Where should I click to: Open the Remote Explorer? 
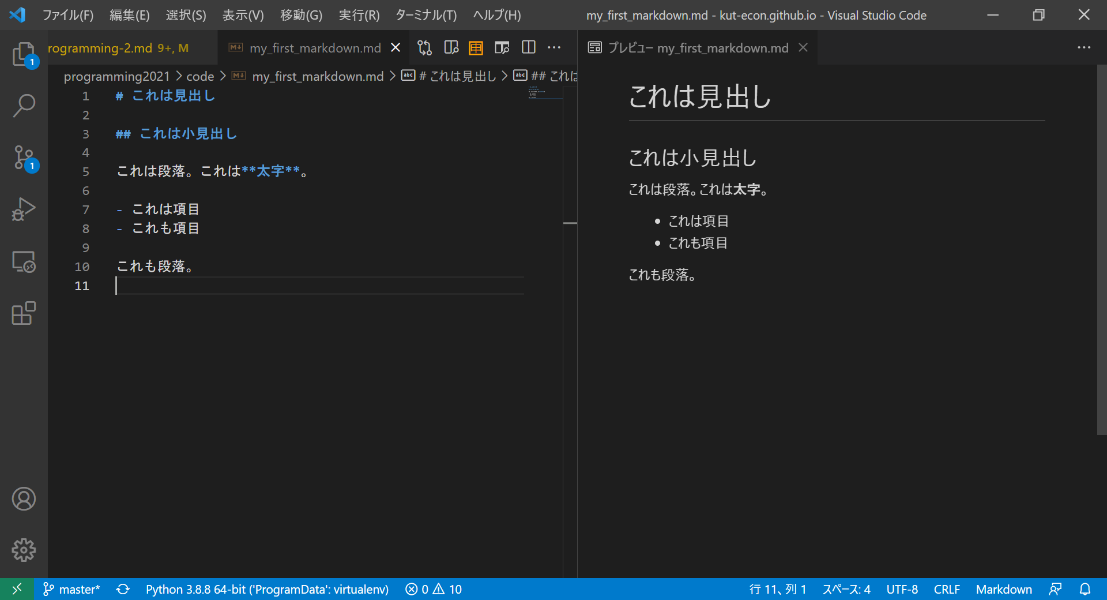(24, 261)
